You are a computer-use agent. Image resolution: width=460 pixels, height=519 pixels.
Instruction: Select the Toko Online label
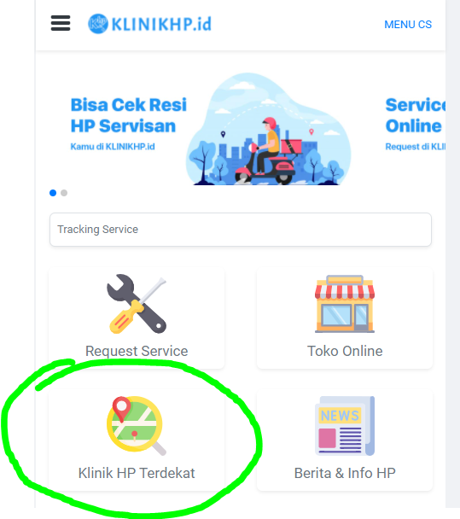click(345, 351)
